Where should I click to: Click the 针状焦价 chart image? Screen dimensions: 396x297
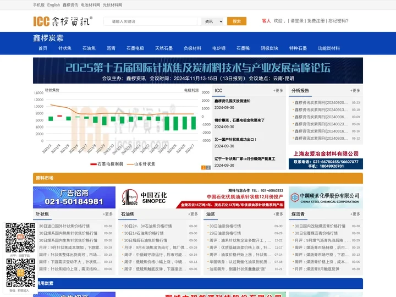[122, 128]
